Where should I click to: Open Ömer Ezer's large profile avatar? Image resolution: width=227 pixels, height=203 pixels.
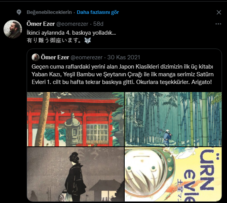point(13,29)
